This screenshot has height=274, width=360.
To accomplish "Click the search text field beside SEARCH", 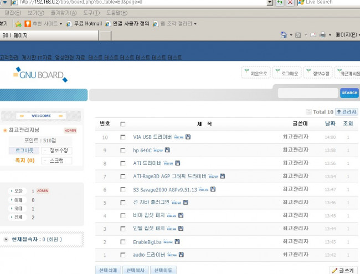I will (x=307, y=93).
